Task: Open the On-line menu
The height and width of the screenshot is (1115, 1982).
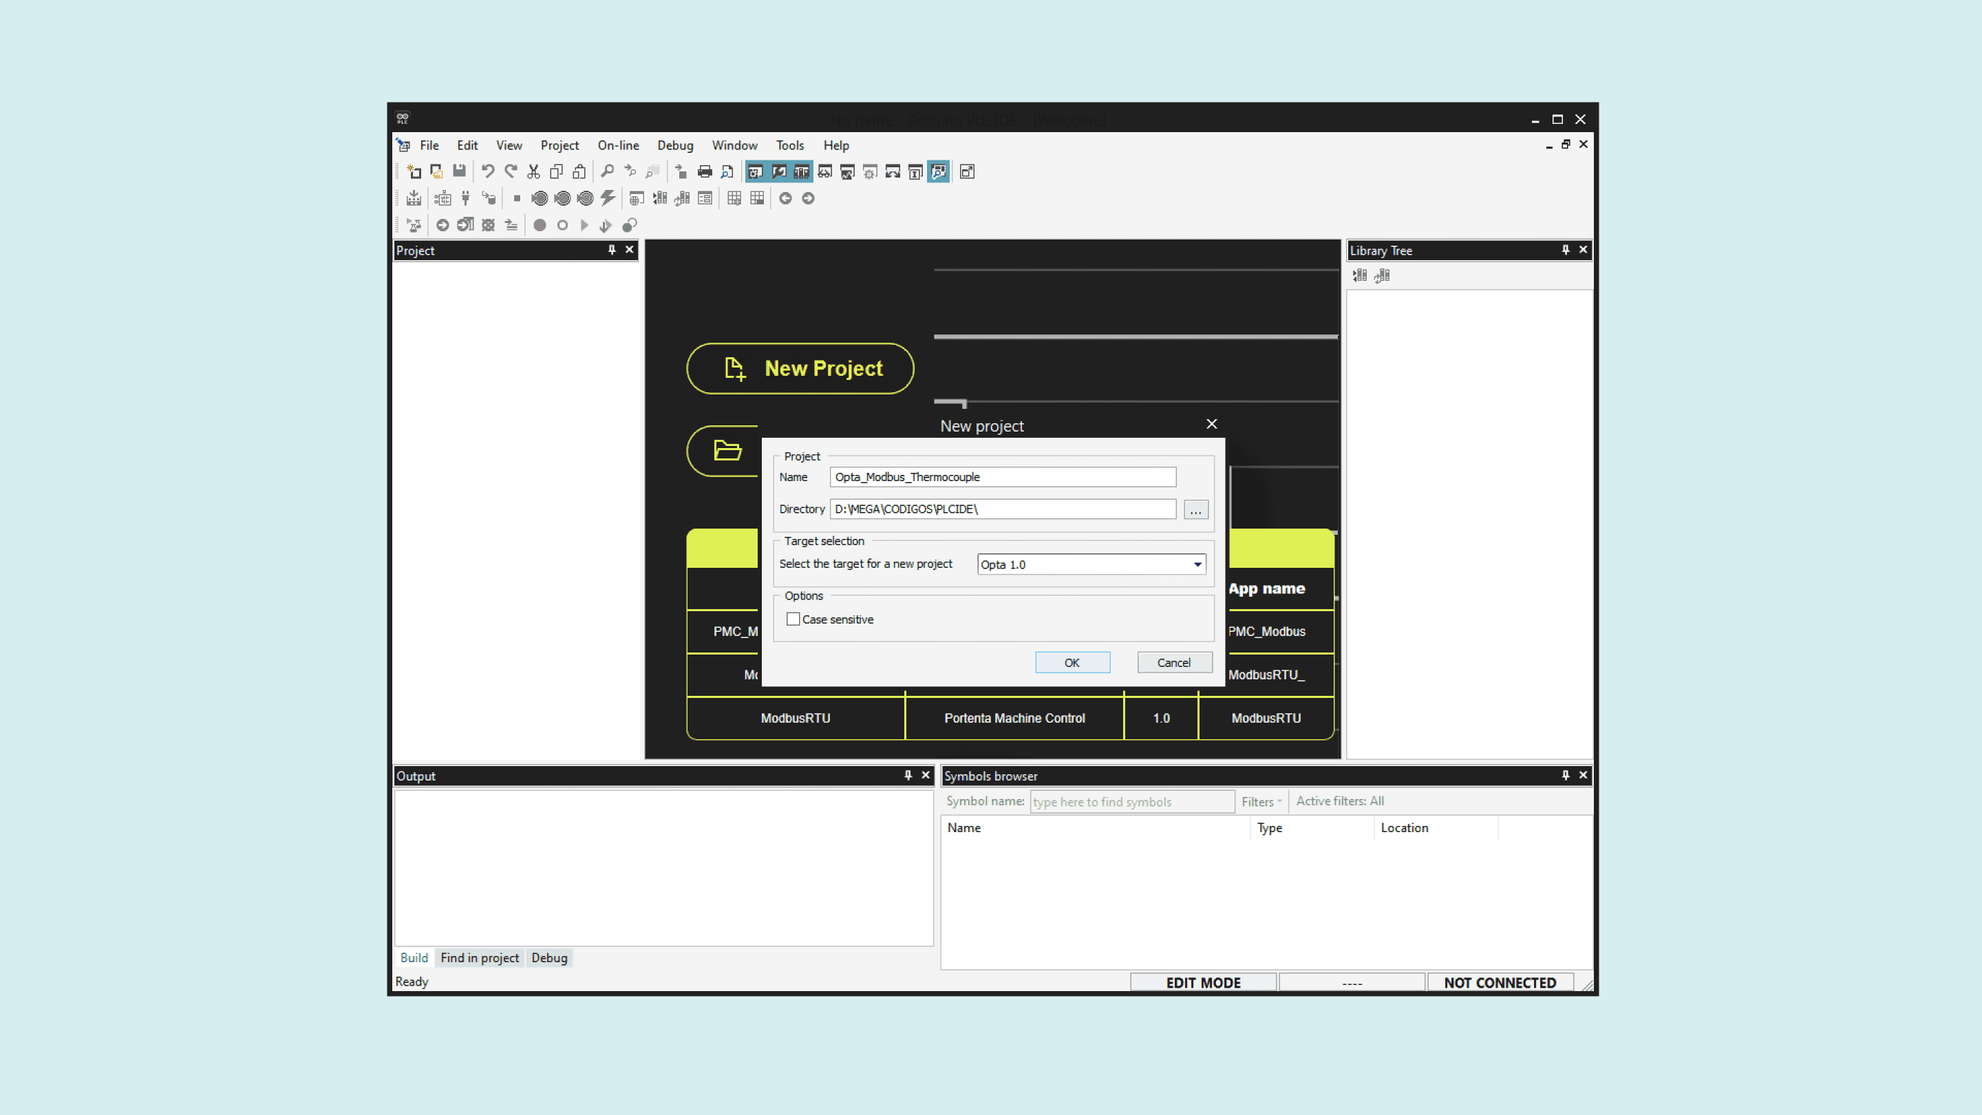Action: (x=618, y=145)
